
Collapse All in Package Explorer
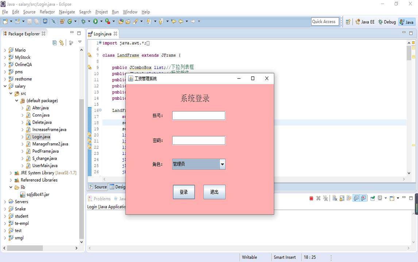[55, 43]
